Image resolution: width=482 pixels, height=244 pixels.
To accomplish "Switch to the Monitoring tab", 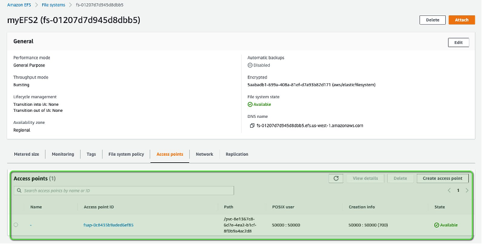I will (x=63, y=154).
